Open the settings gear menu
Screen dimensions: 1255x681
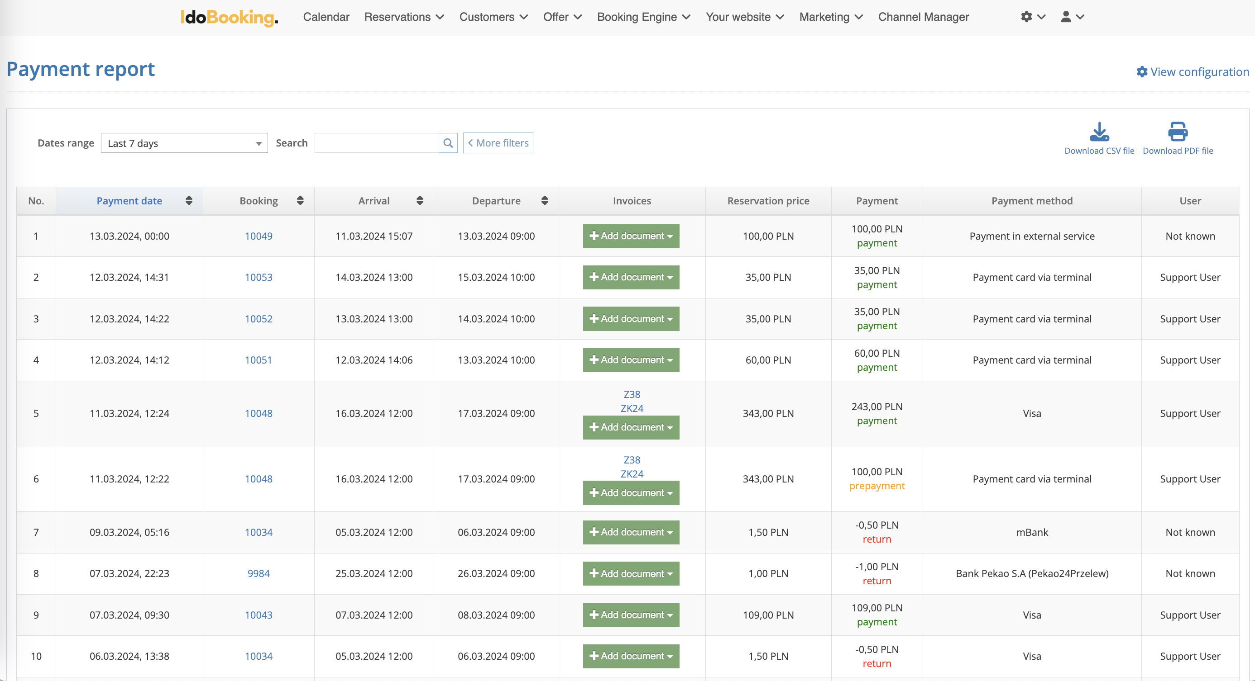(1032, 17)
